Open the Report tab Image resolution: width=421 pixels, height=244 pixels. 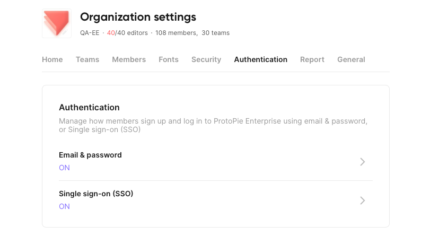(x=312, y=59)
